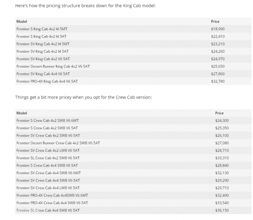Click the Frontier SV Crew Cab 4x2 LWB V6 5AT row
The image size is (253, 220).
[x=48, y=150]
